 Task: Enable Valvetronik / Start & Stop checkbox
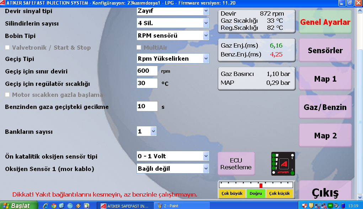[x=7, y=47]
